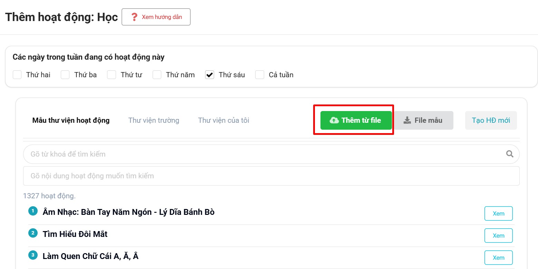
Task: Click Xem for Làm Quen Chữ Cái
Action: 498,258
